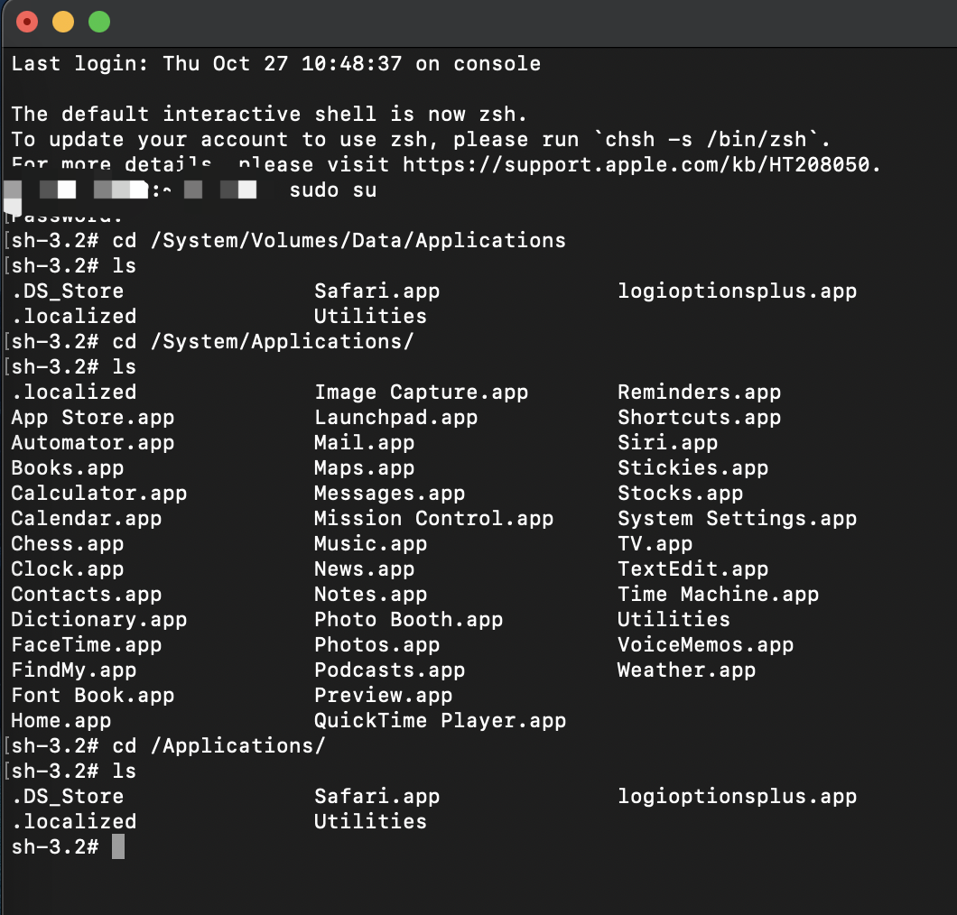Click the "sudo su" command text
This screenshot has height=915, width=957.
click(x=333, y=190)
